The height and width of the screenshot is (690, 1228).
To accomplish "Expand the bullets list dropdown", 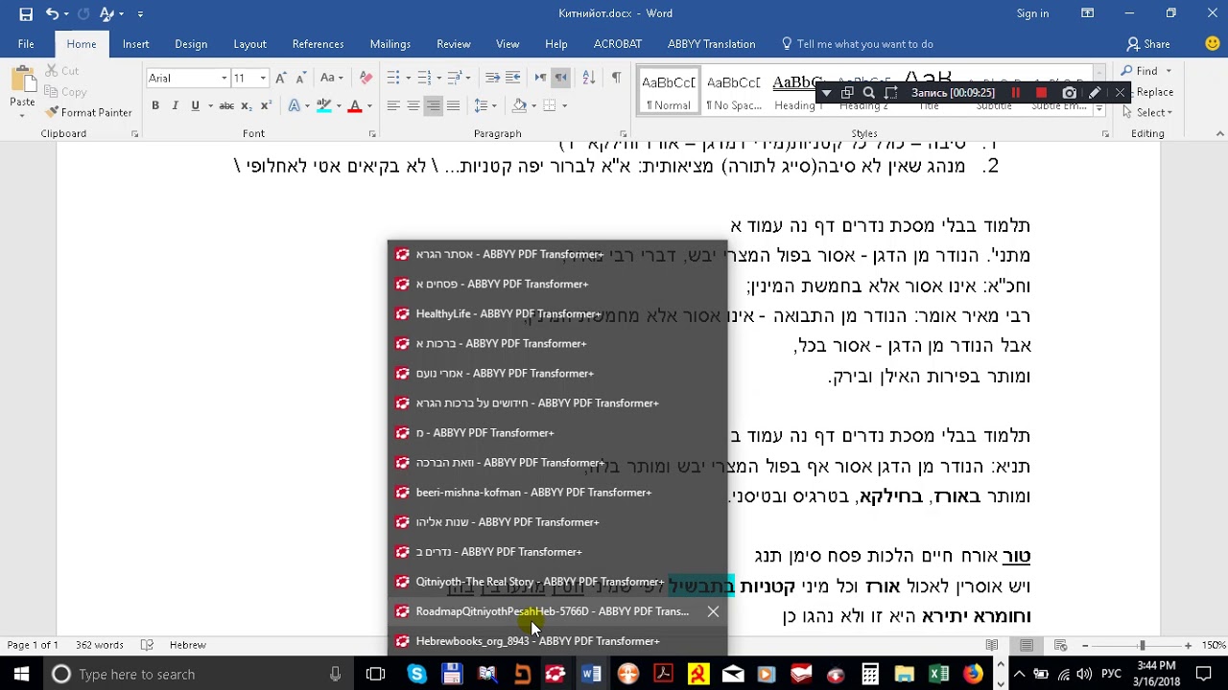I will pos(407,78).
